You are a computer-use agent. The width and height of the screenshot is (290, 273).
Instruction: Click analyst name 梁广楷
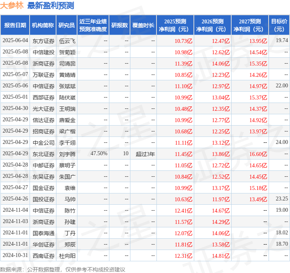67,131
